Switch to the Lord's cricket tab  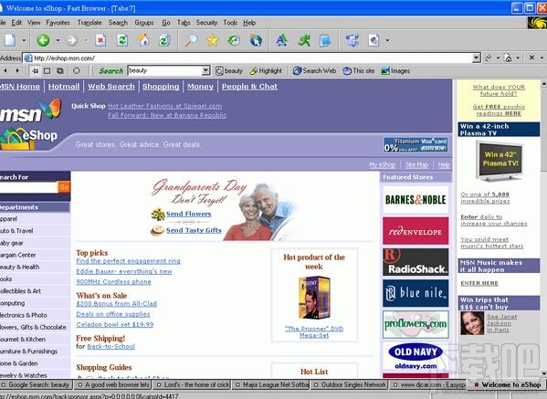(193, 384)
